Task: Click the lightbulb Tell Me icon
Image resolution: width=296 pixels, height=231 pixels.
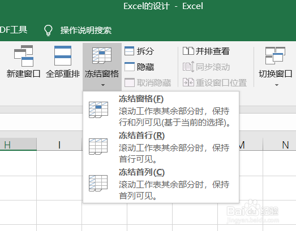Action: tap(48, 30)
